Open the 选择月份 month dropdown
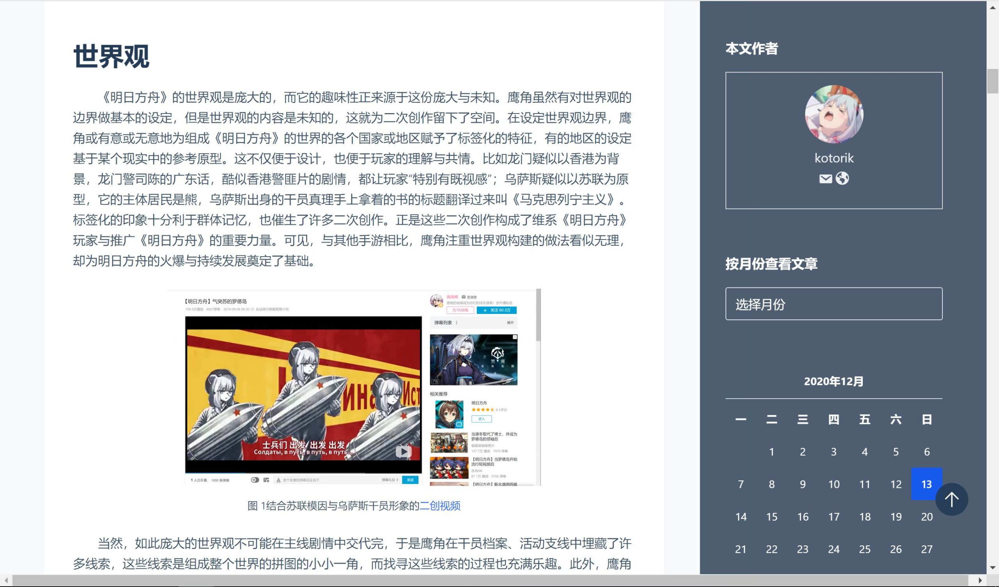Viewport: 999px width, 587px height. 834,304
